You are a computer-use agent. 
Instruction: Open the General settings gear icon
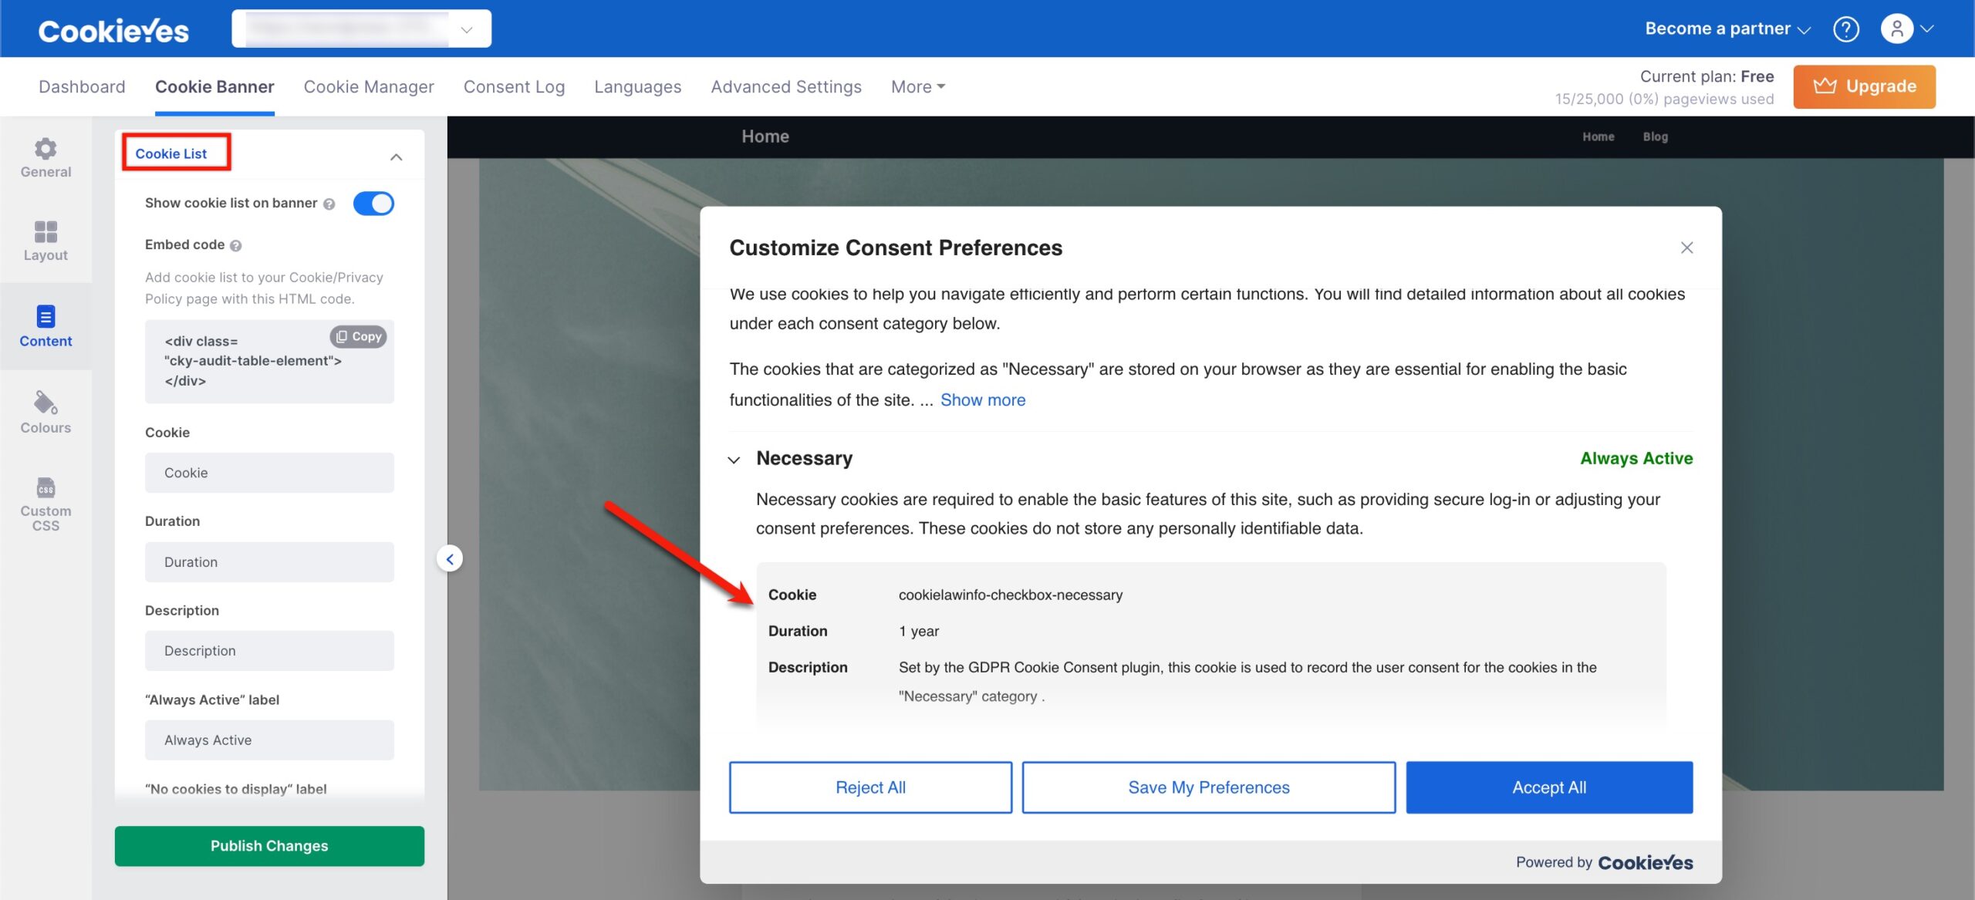(46, 148)
